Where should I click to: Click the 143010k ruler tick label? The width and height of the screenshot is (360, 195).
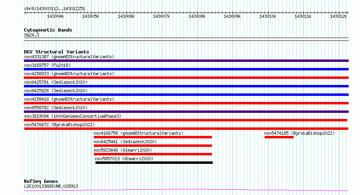click(268, 16)
